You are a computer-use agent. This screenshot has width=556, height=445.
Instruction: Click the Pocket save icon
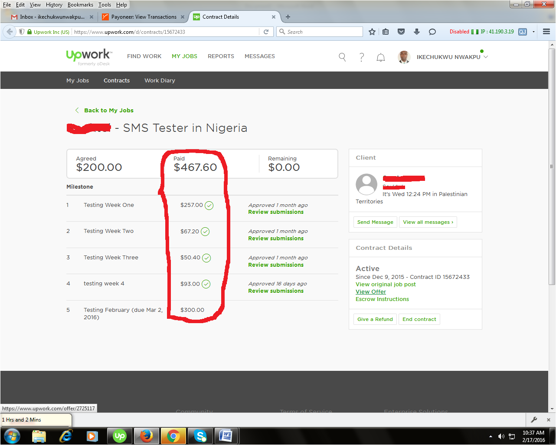(x=401, y=32)
